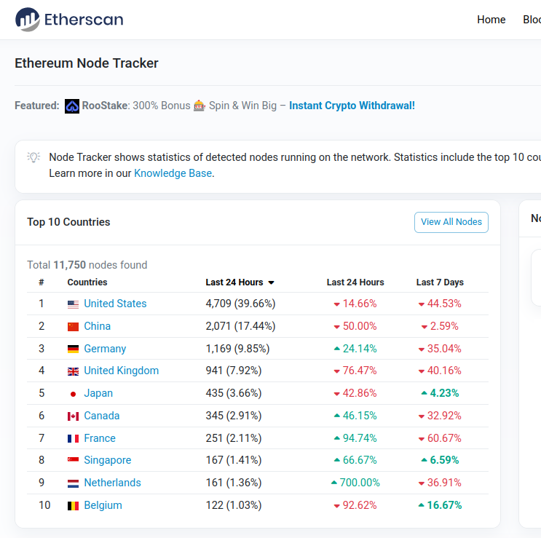Click the 700.00% Netherlands change value
The image size is (541, 538).
(x=355, y=483)
